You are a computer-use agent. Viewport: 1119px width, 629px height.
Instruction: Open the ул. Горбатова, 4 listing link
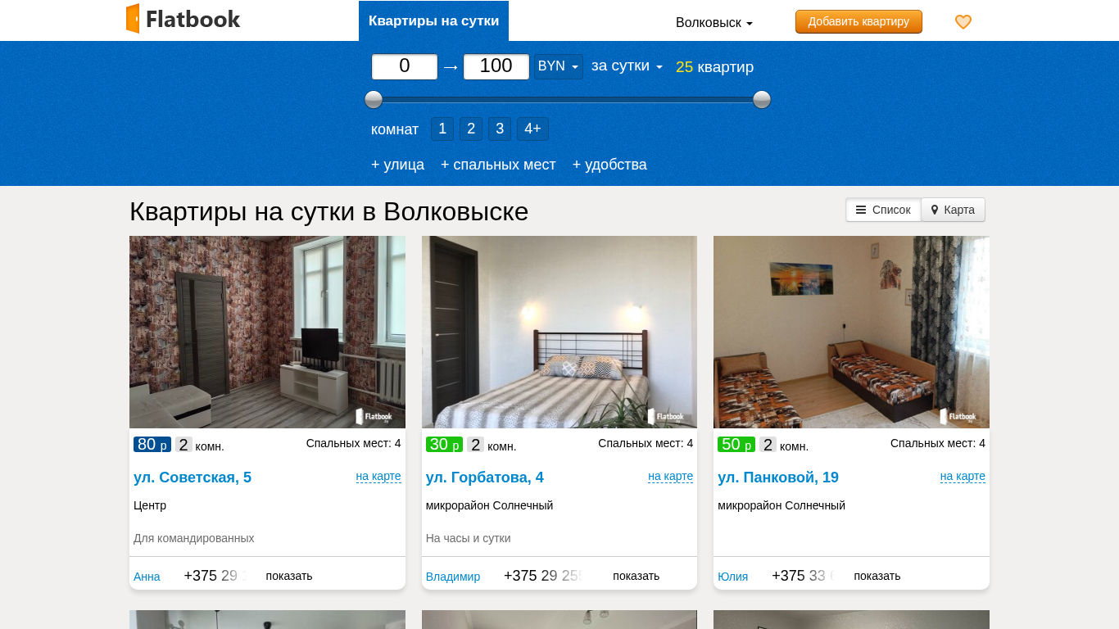tap(485, 477)
